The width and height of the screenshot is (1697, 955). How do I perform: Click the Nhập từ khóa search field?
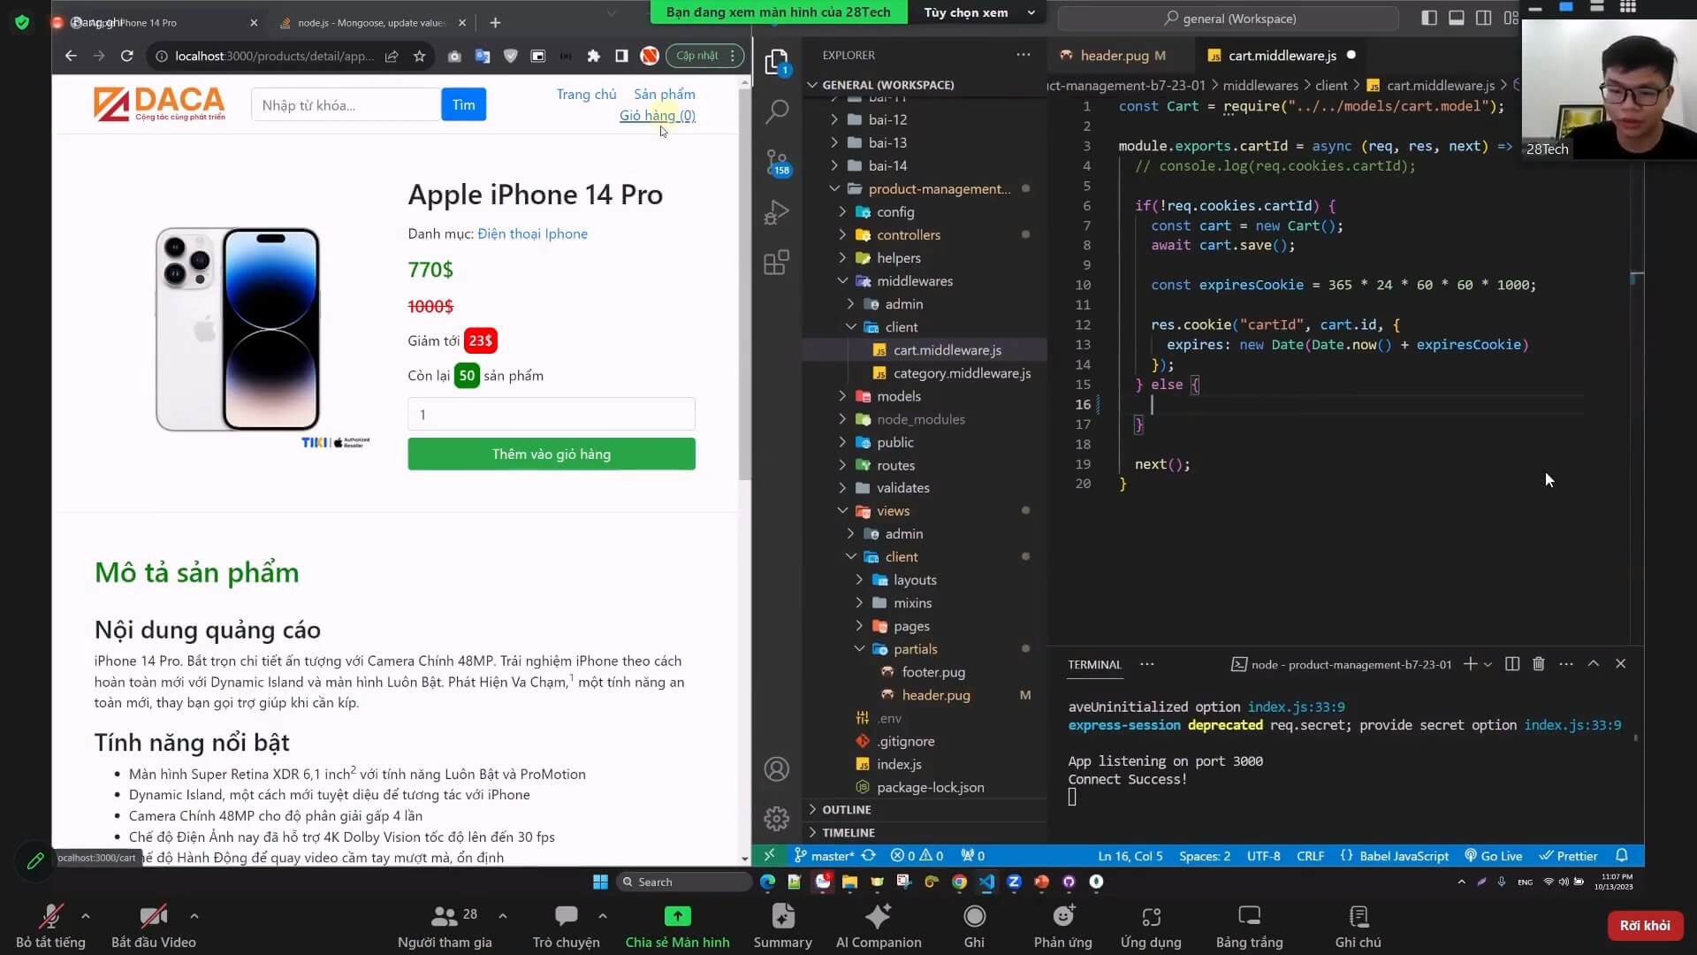(346, 105)
